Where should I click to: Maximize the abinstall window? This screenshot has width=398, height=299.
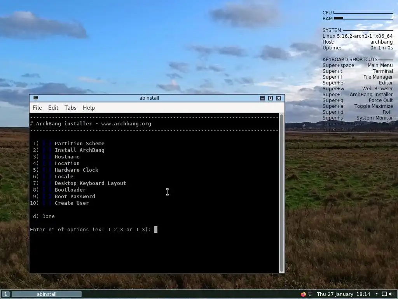[271, 98]
